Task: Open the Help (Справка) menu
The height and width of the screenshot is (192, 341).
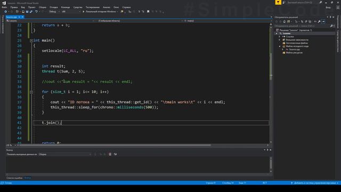Action: point(126,7)
